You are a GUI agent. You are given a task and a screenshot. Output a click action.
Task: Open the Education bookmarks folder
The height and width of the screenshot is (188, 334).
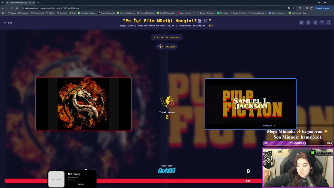pyautogui.click(x=23, y=13)
